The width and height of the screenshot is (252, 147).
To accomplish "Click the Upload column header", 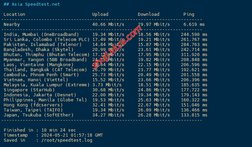I will point(100,14).
